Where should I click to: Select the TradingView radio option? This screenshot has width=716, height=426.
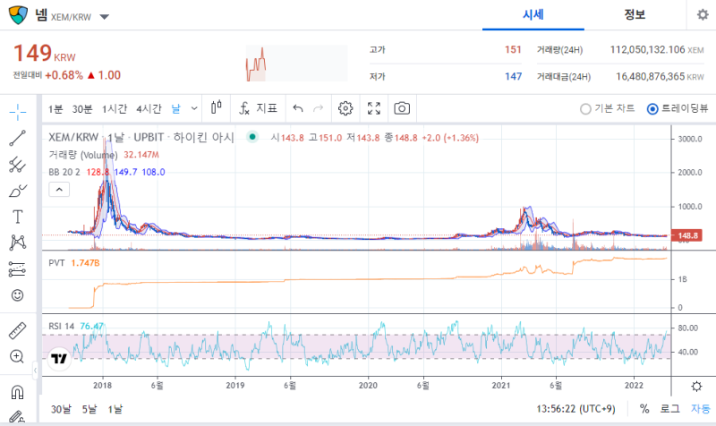pyautogui.click(x=652, y=108)
